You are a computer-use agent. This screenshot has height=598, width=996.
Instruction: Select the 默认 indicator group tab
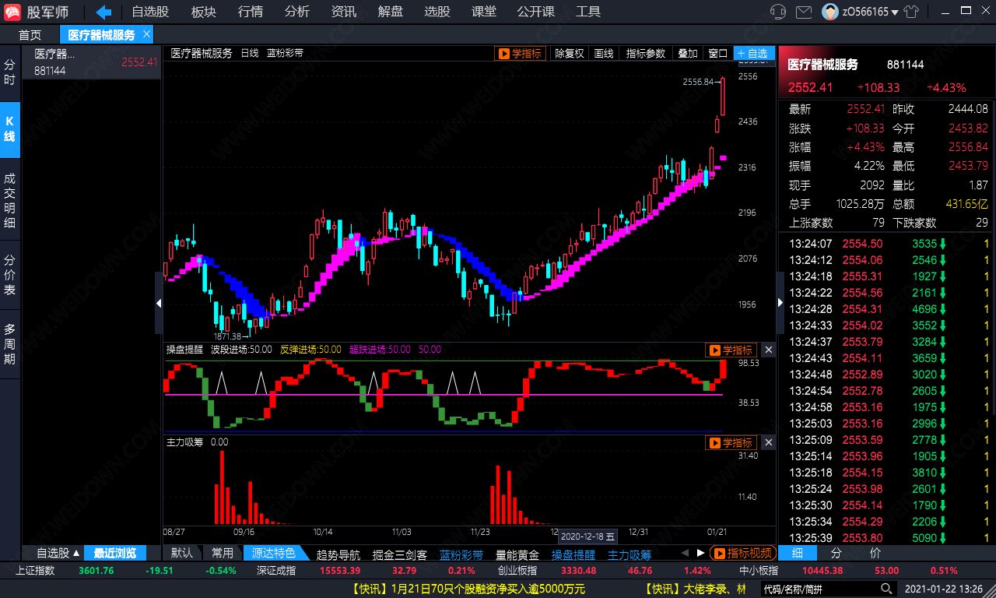[182, 554]
